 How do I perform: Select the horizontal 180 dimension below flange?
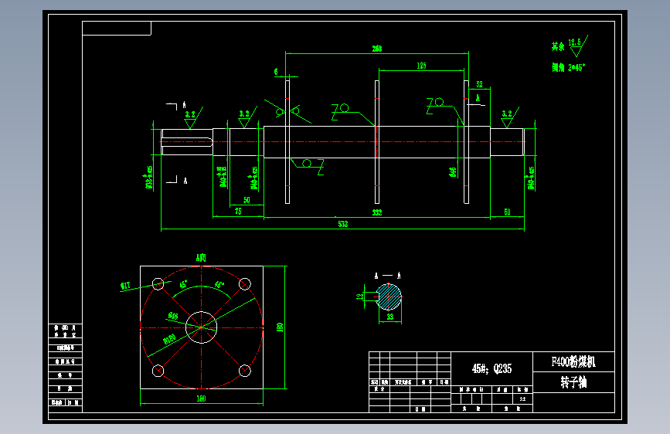click(x=201, y=398)
